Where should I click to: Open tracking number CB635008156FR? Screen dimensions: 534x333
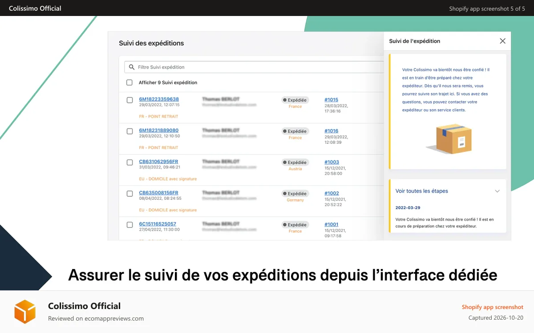(x=158, y=193)
